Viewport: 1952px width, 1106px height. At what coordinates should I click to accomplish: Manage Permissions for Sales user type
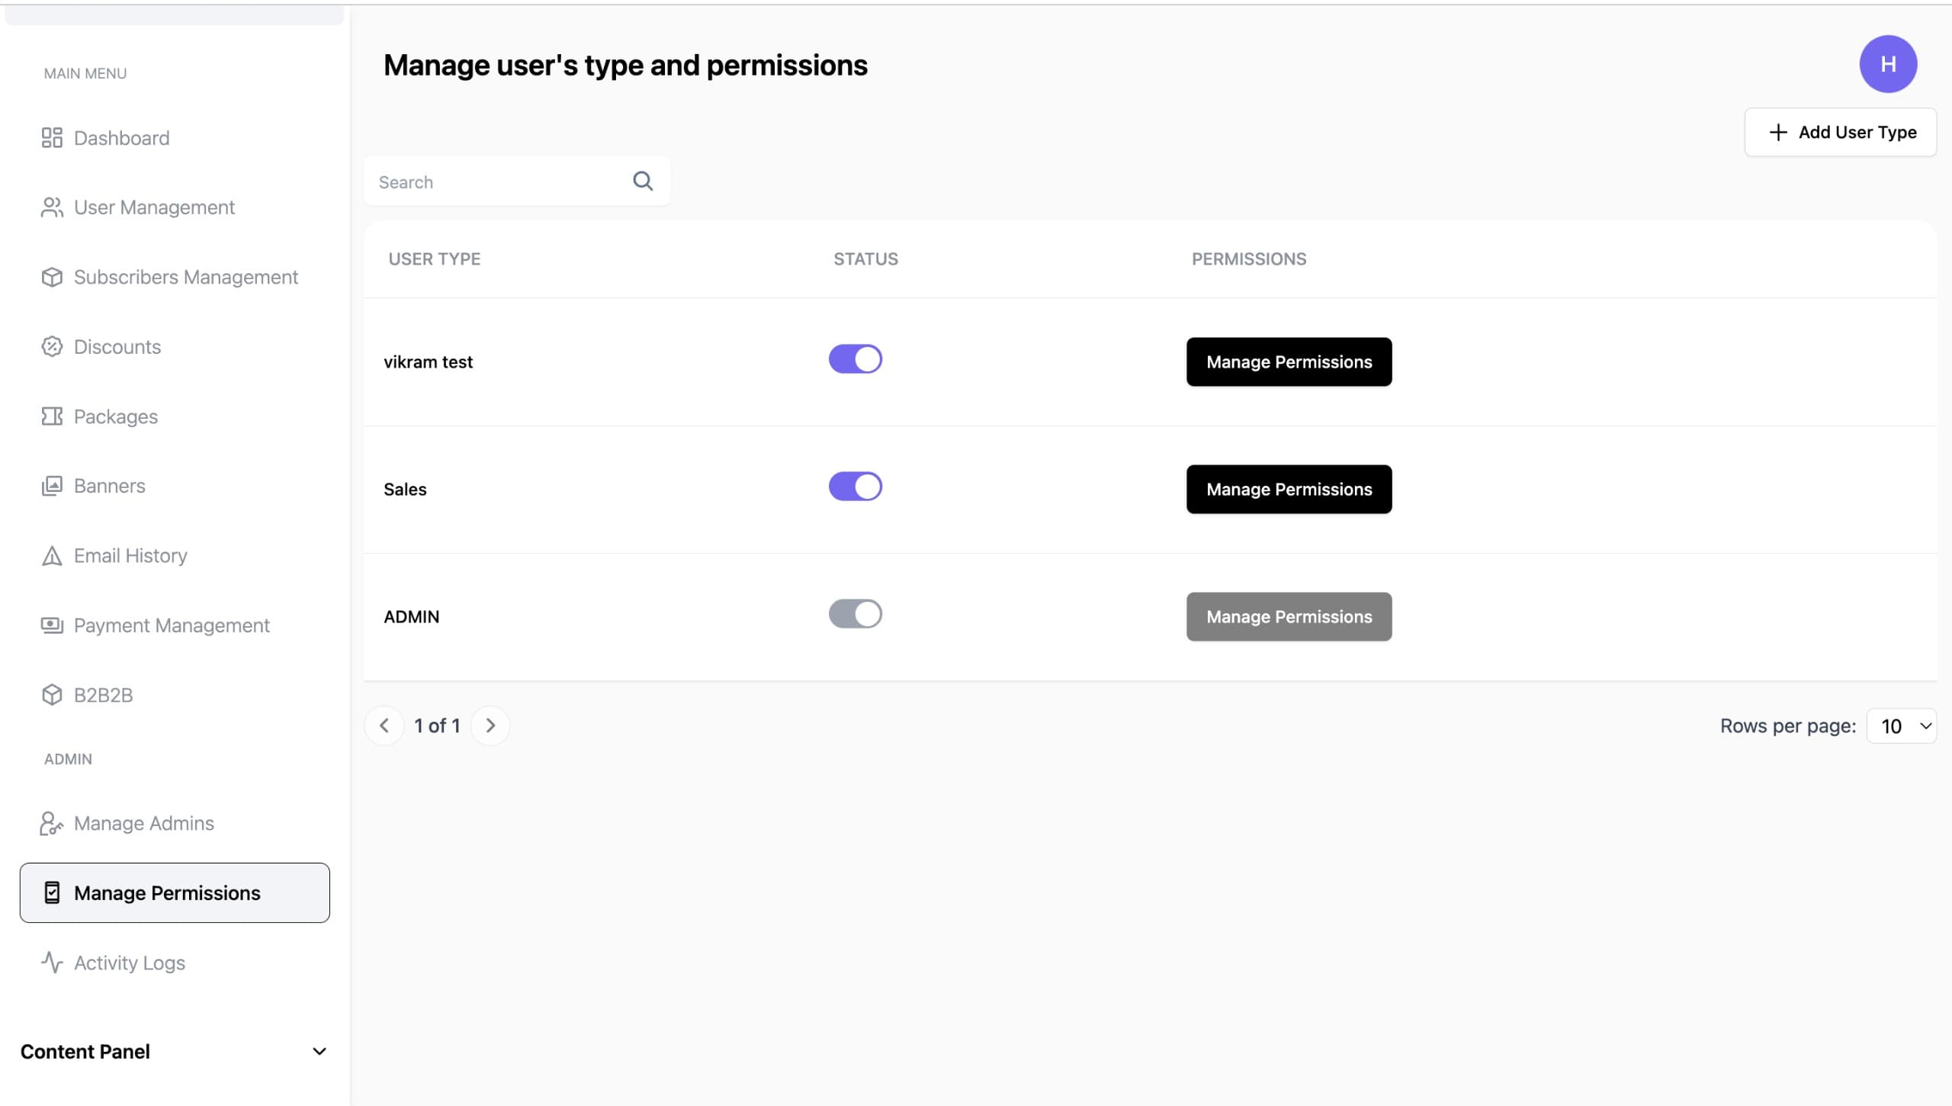coord(1288,489)
